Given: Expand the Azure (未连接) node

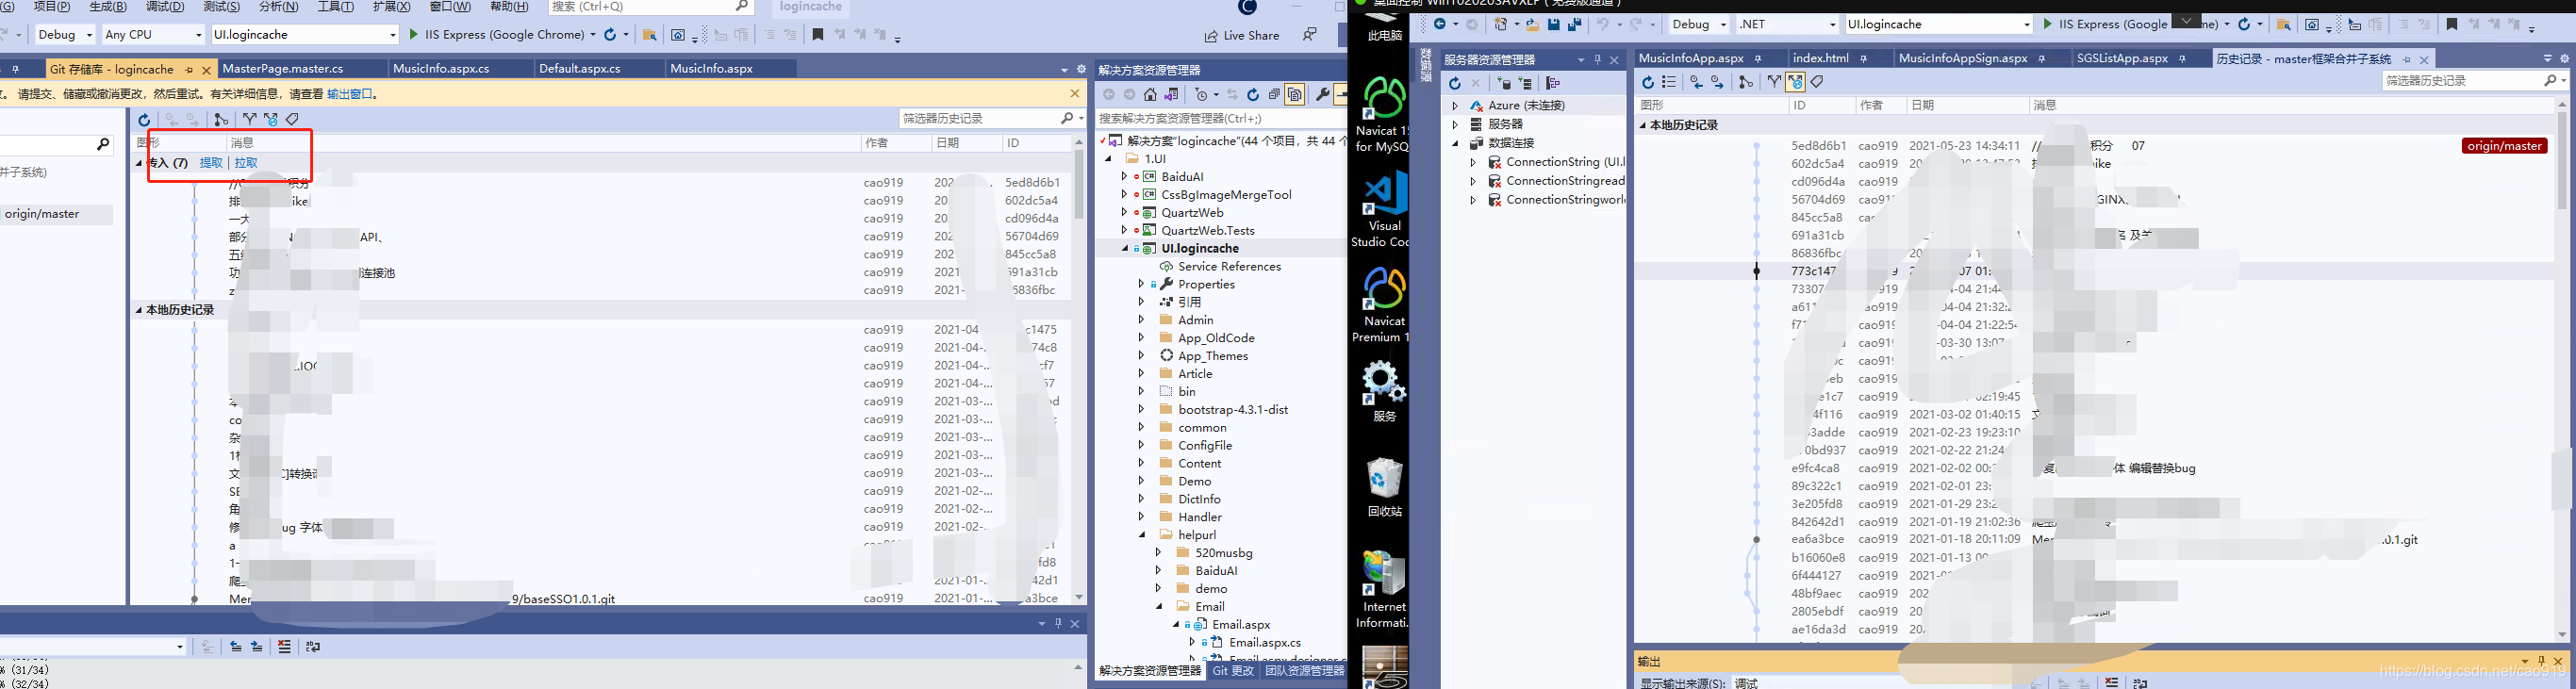Looking at the screenshot, I should pos(1455,105).
